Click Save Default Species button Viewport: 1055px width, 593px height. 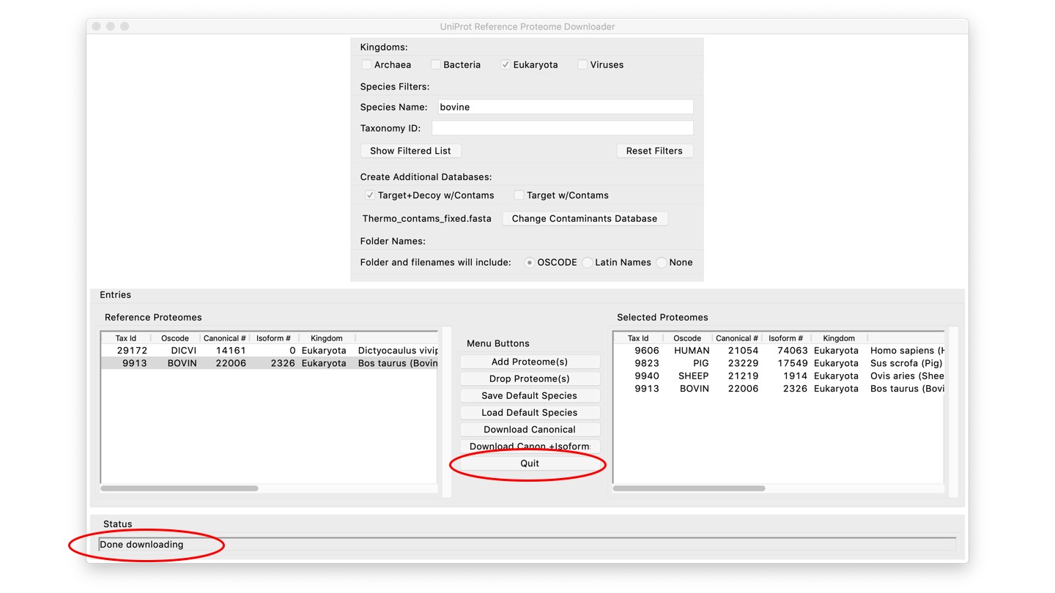(530, 395)
